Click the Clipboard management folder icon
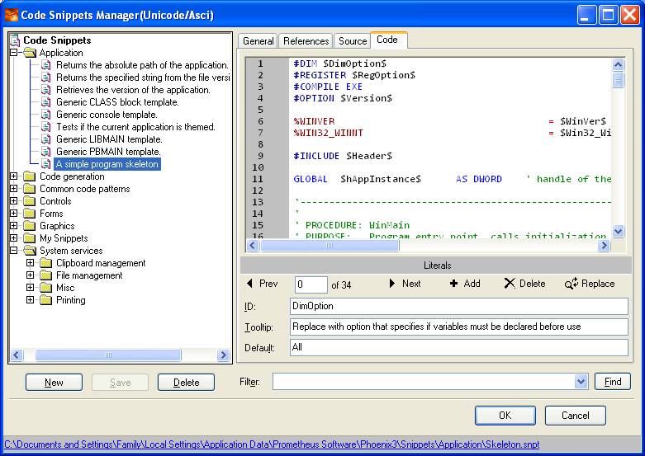The height and width of the screenshot is (456, 645). point(46,262)
